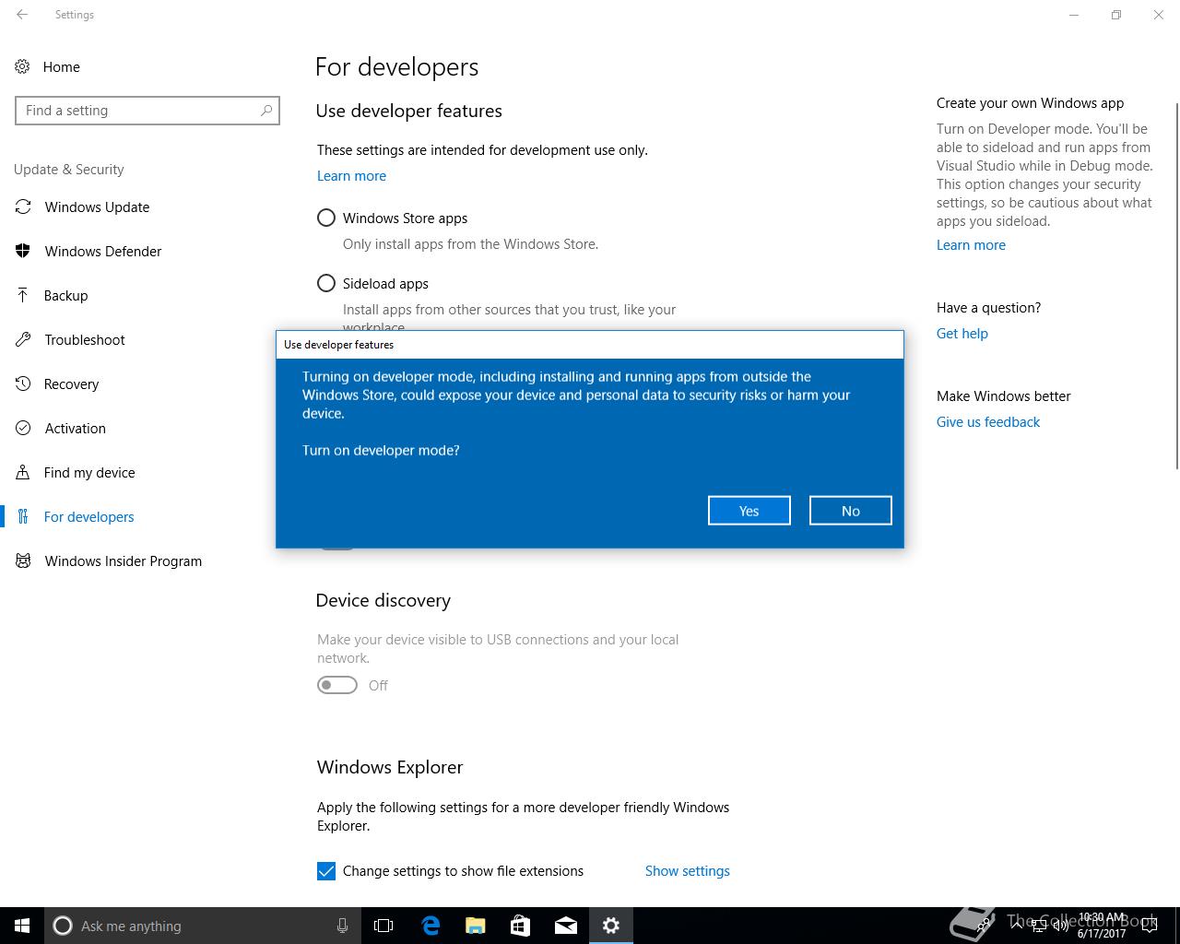Click the Backup upload arrow icon

pos(23,295)
